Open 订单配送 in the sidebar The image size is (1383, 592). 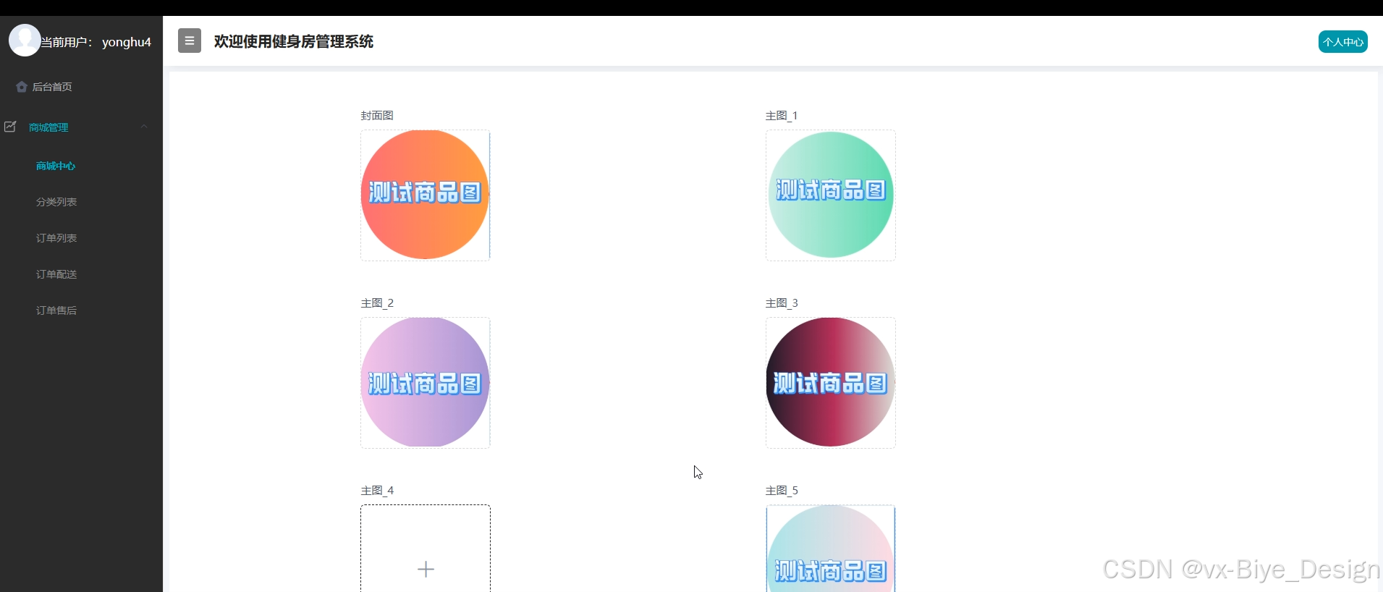[x=56, y=274]
